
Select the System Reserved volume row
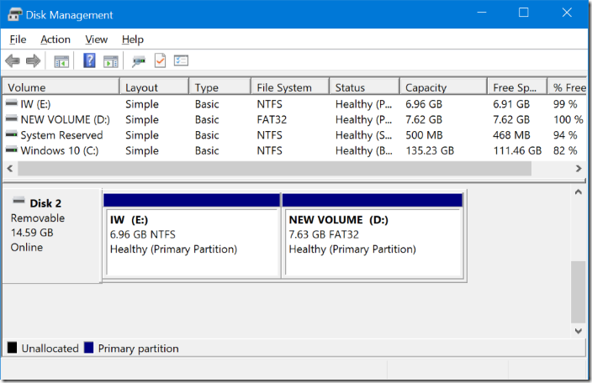click(x=61, y=135)
